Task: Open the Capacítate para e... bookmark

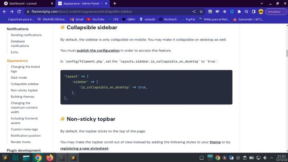Action: pos(19,19)
